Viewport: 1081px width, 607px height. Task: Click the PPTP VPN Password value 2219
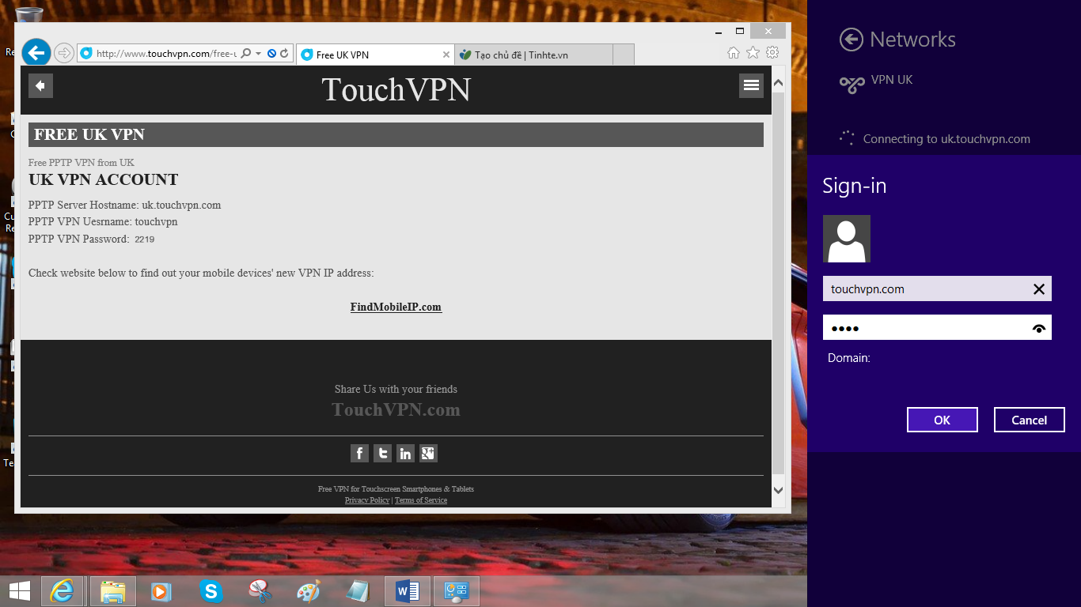coord(144,239)
